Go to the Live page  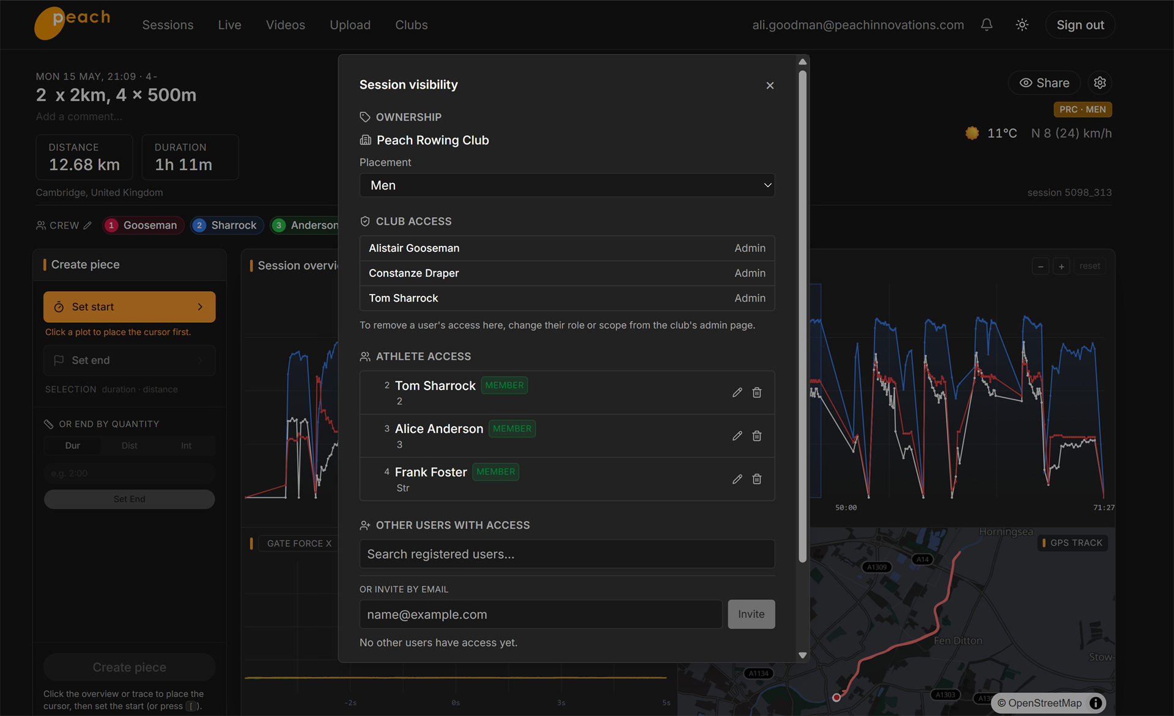tap(229, 25)
